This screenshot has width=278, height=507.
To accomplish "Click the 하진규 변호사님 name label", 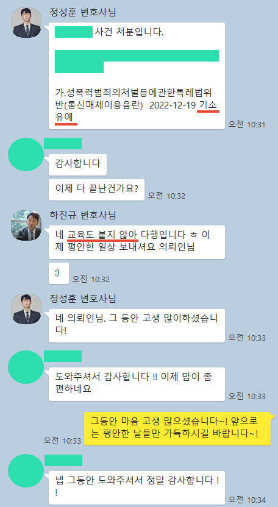I will (83, 214).
